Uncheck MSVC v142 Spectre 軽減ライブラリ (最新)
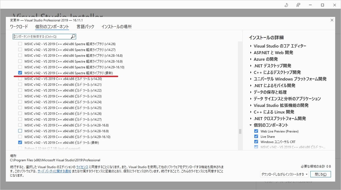Screen dimensions: 341x190 pyautogui.click(x=20, y=73)
